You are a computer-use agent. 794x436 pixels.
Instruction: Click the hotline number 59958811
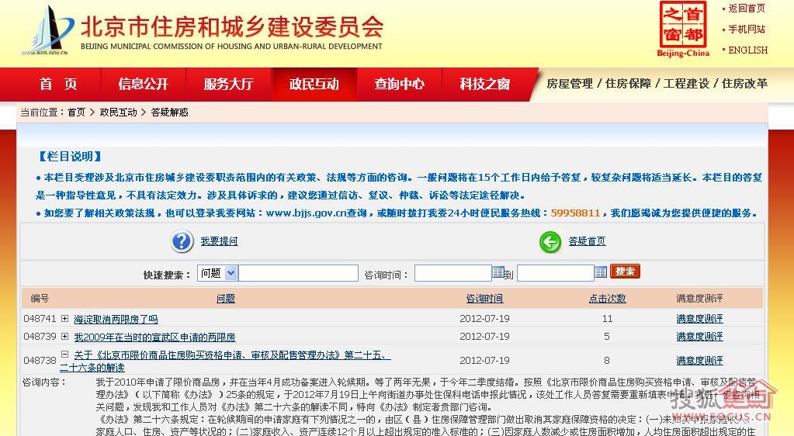[x=575, y=213]
